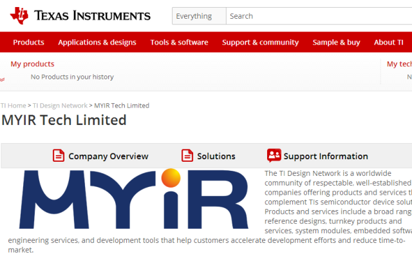Screen dimensions: 412x261
Task: Click the 'No Products in your history' text
Action: click(x=72, y=77)
